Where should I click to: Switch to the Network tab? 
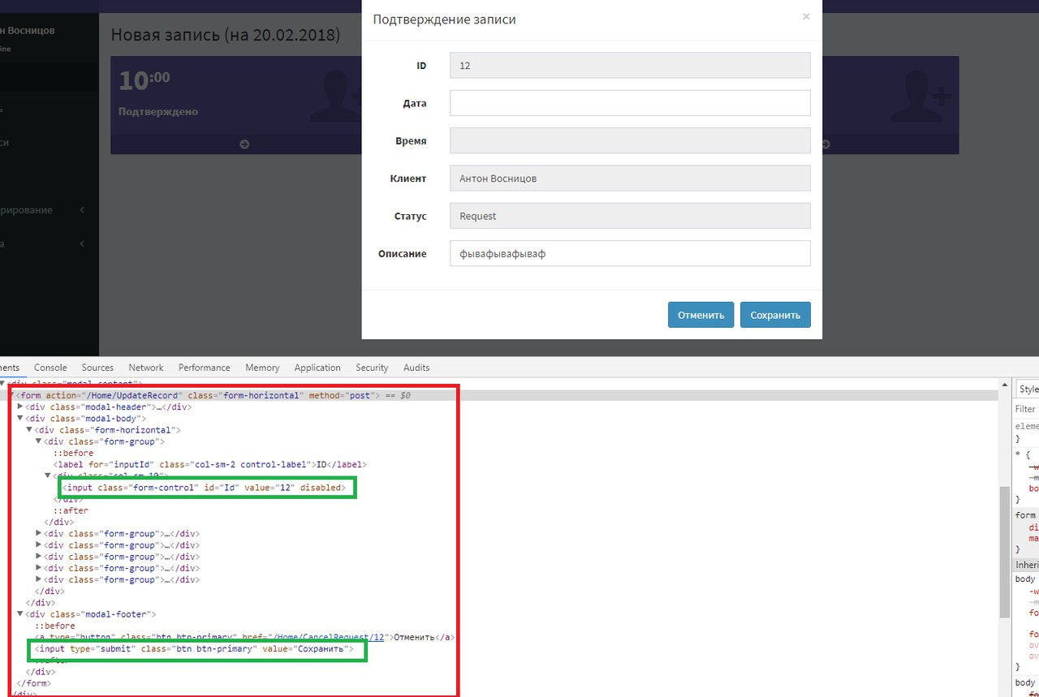pyautogui.click(x=146, y=368)
